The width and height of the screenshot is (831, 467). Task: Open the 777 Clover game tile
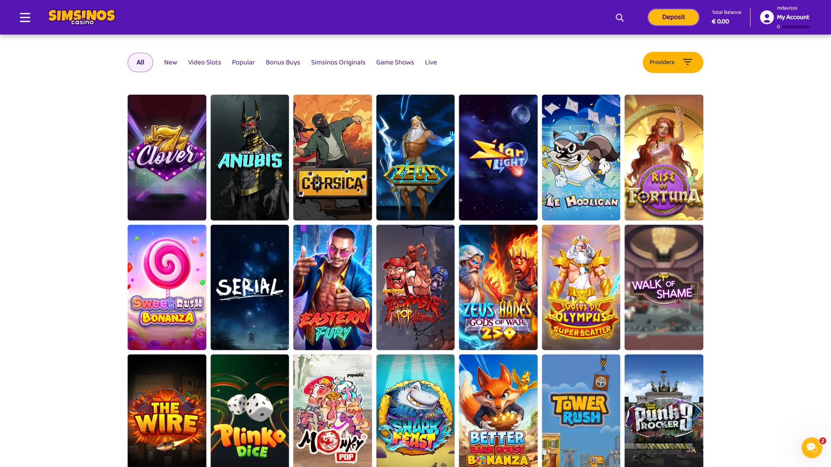tap(167, 157)
